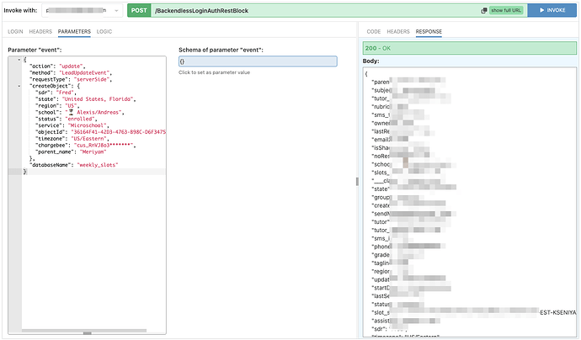
Task: Switch to the LOGIC tab
Action: point(104,31)
